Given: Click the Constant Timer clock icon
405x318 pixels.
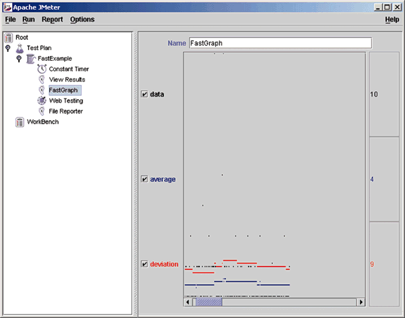Looking at the screenshot, I should 42,69.
